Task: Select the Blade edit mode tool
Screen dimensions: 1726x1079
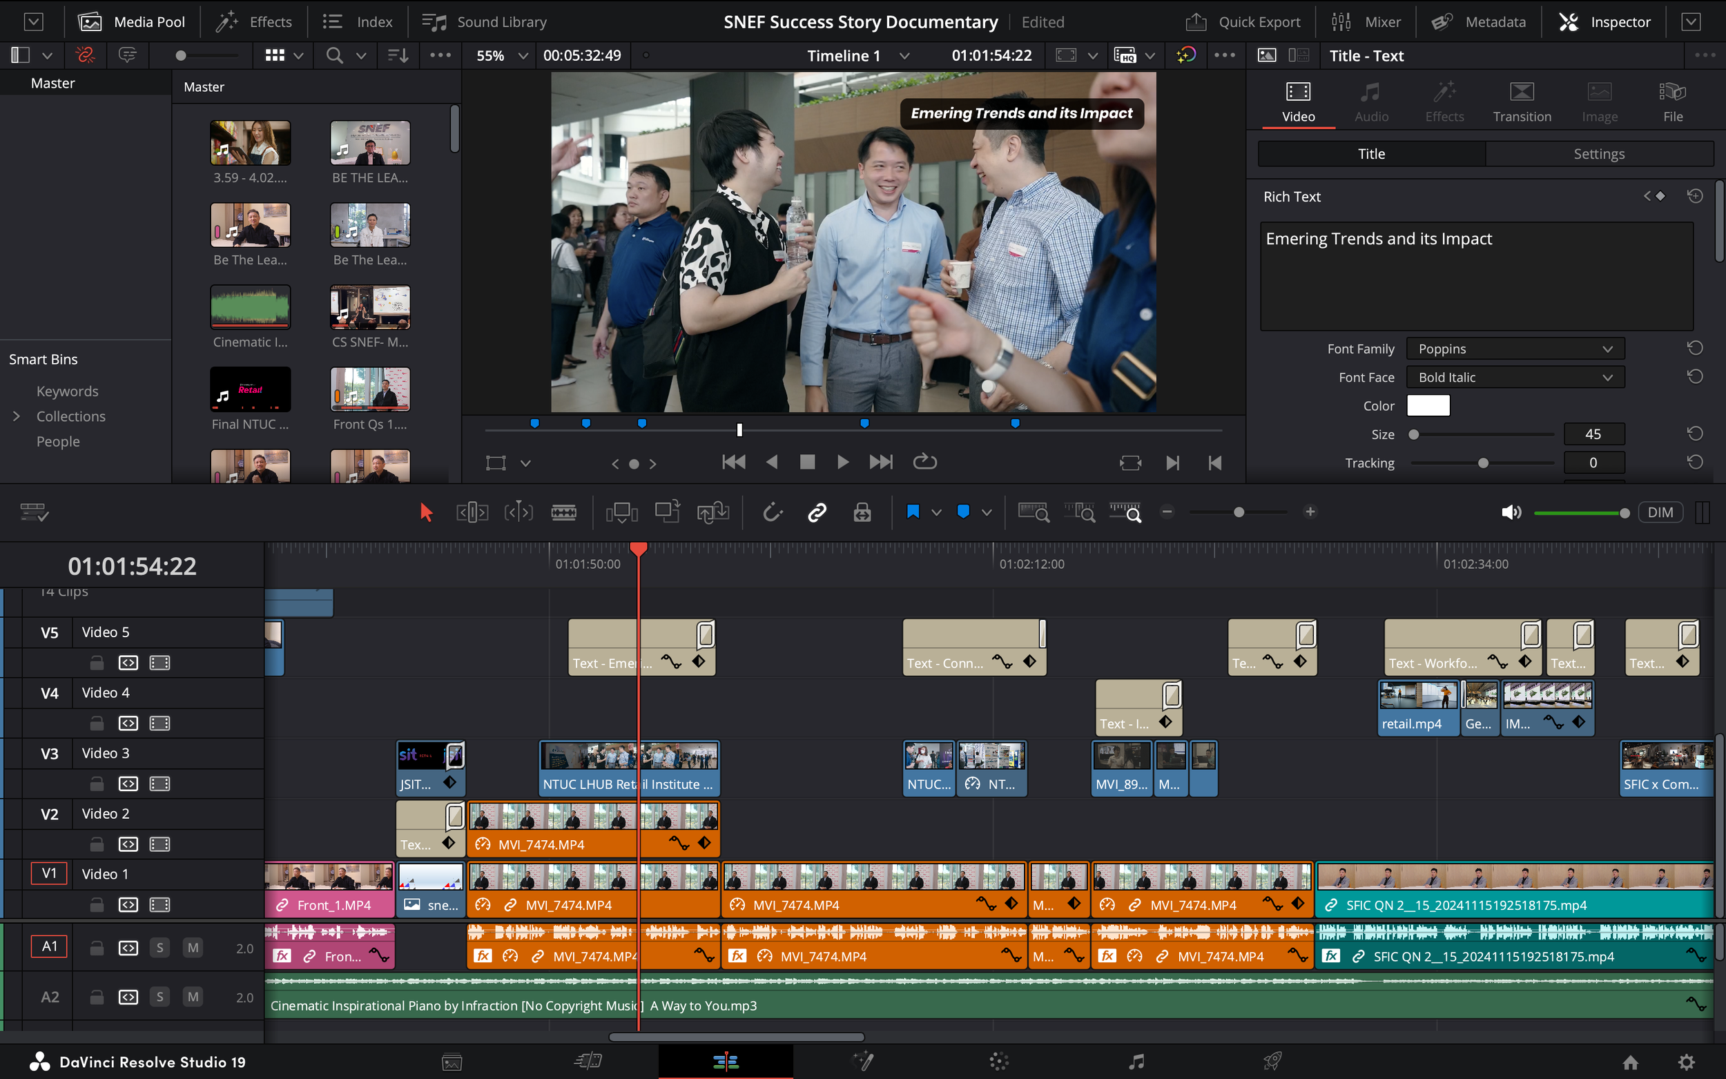Action: (563, 512)
